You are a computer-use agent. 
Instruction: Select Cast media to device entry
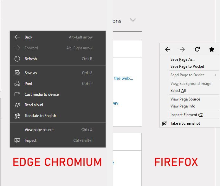coord(58,94)
